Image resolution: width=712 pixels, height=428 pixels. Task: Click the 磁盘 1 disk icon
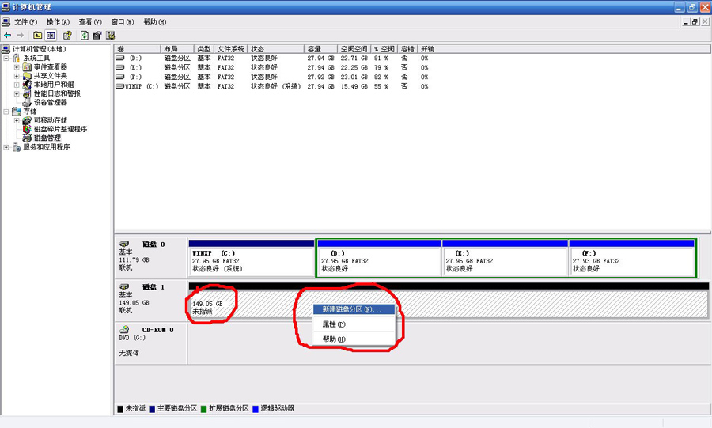(x=124, y=286)
